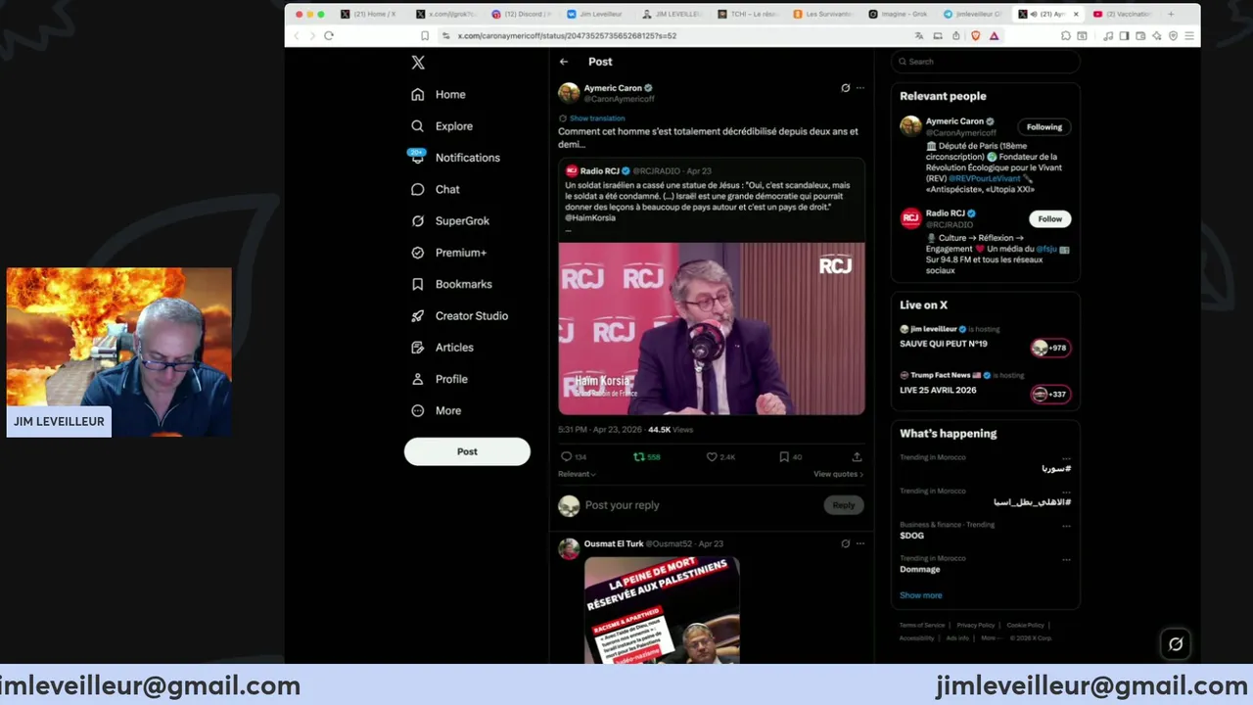Switch to the Vaccination YouTube tab
Image resolution: width=1253 pixels, height=705 pixels.
click(x=1123, y=14)
